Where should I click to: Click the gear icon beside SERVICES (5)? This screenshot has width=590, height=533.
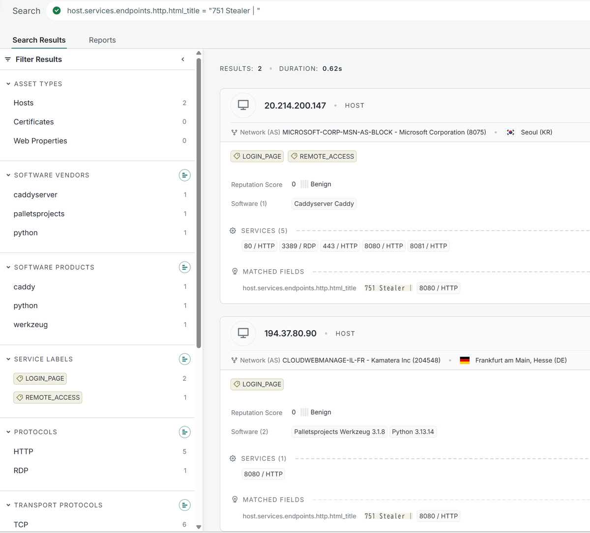tap(233, 230)
